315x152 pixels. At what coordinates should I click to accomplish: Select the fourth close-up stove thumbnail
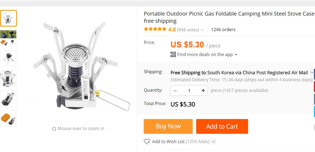(x=8, y=79)
